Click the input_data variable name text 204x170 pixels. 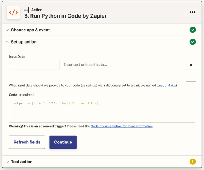167,86
